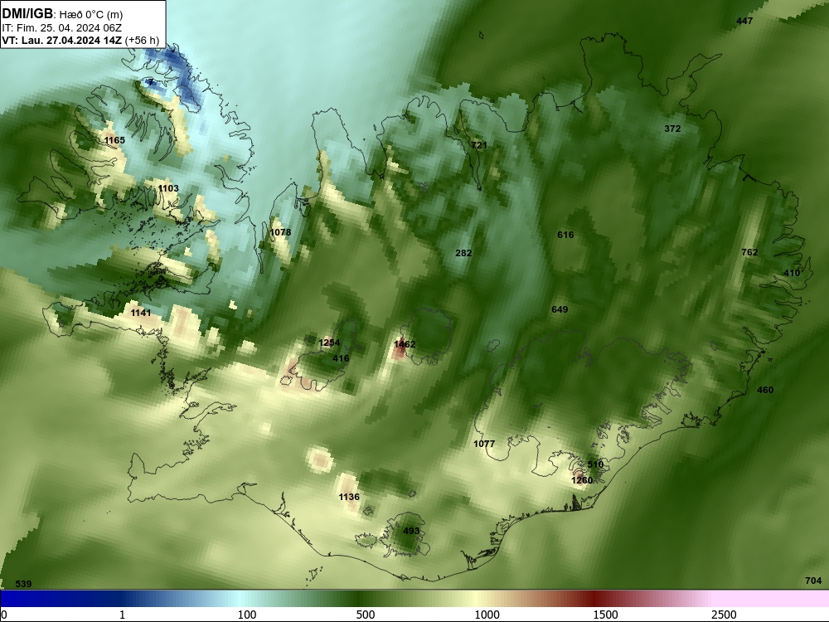Click the 447 value label
Viewport: 829px width, 622px height.
[744, 21]
